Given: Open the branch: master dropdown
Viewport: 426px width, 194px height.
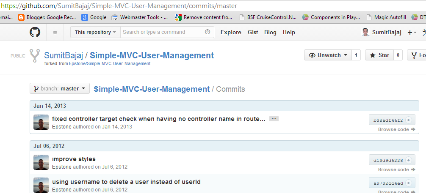Looking at the screenshot, I should (60, 88).
